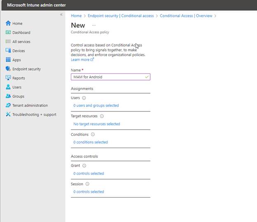The width and height of the screenshot is (257, 222).
Task: Click the Reports icon in sidebar
Action: tap(8, 78)
